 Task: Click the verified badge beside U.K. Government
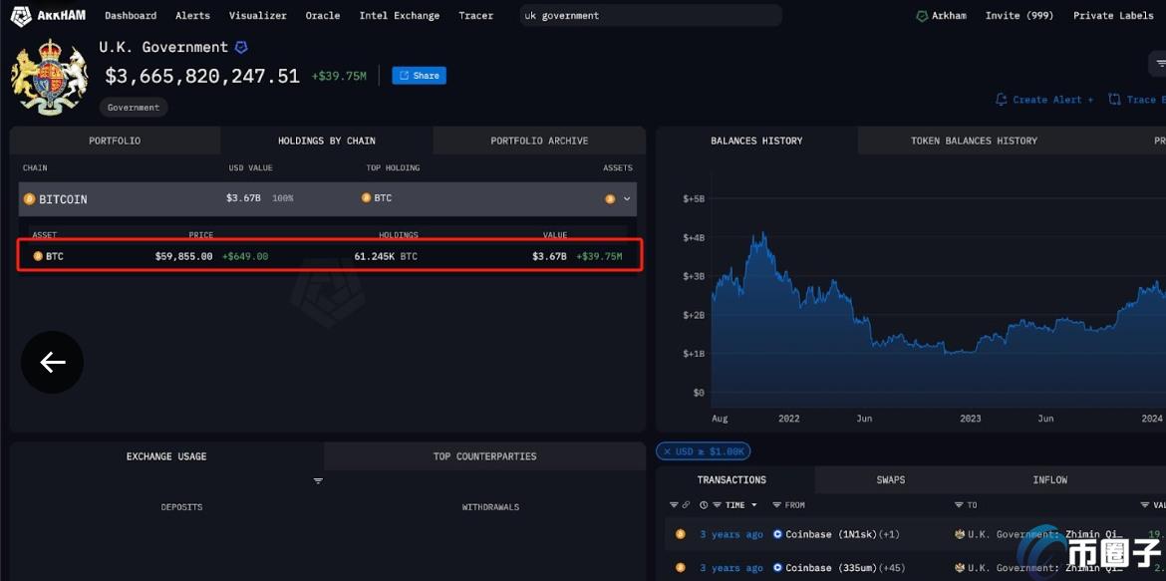tap(241, 48)
